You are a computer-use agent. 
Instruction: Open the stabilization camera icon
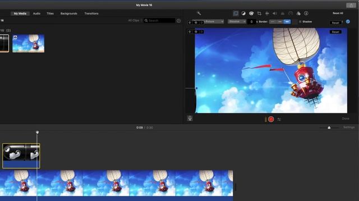pos(267,13)
